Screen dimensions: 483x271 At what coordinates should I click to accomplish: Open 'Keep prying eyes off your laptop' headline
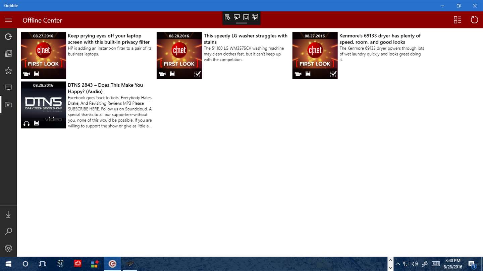[x=109, y=39]
